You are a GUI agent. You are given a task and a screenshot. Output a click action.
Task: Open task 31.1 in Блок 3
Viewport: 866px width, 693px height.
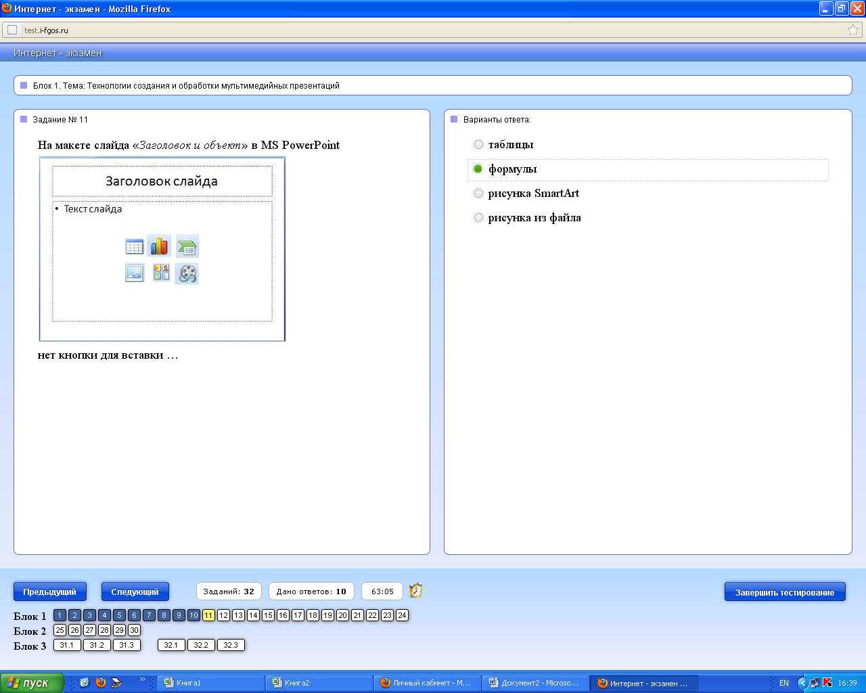pos(67,645)
